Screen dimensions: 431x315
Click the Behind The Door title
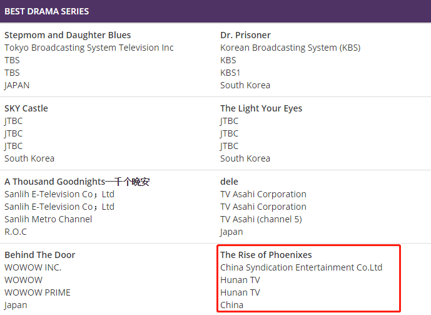39,255
